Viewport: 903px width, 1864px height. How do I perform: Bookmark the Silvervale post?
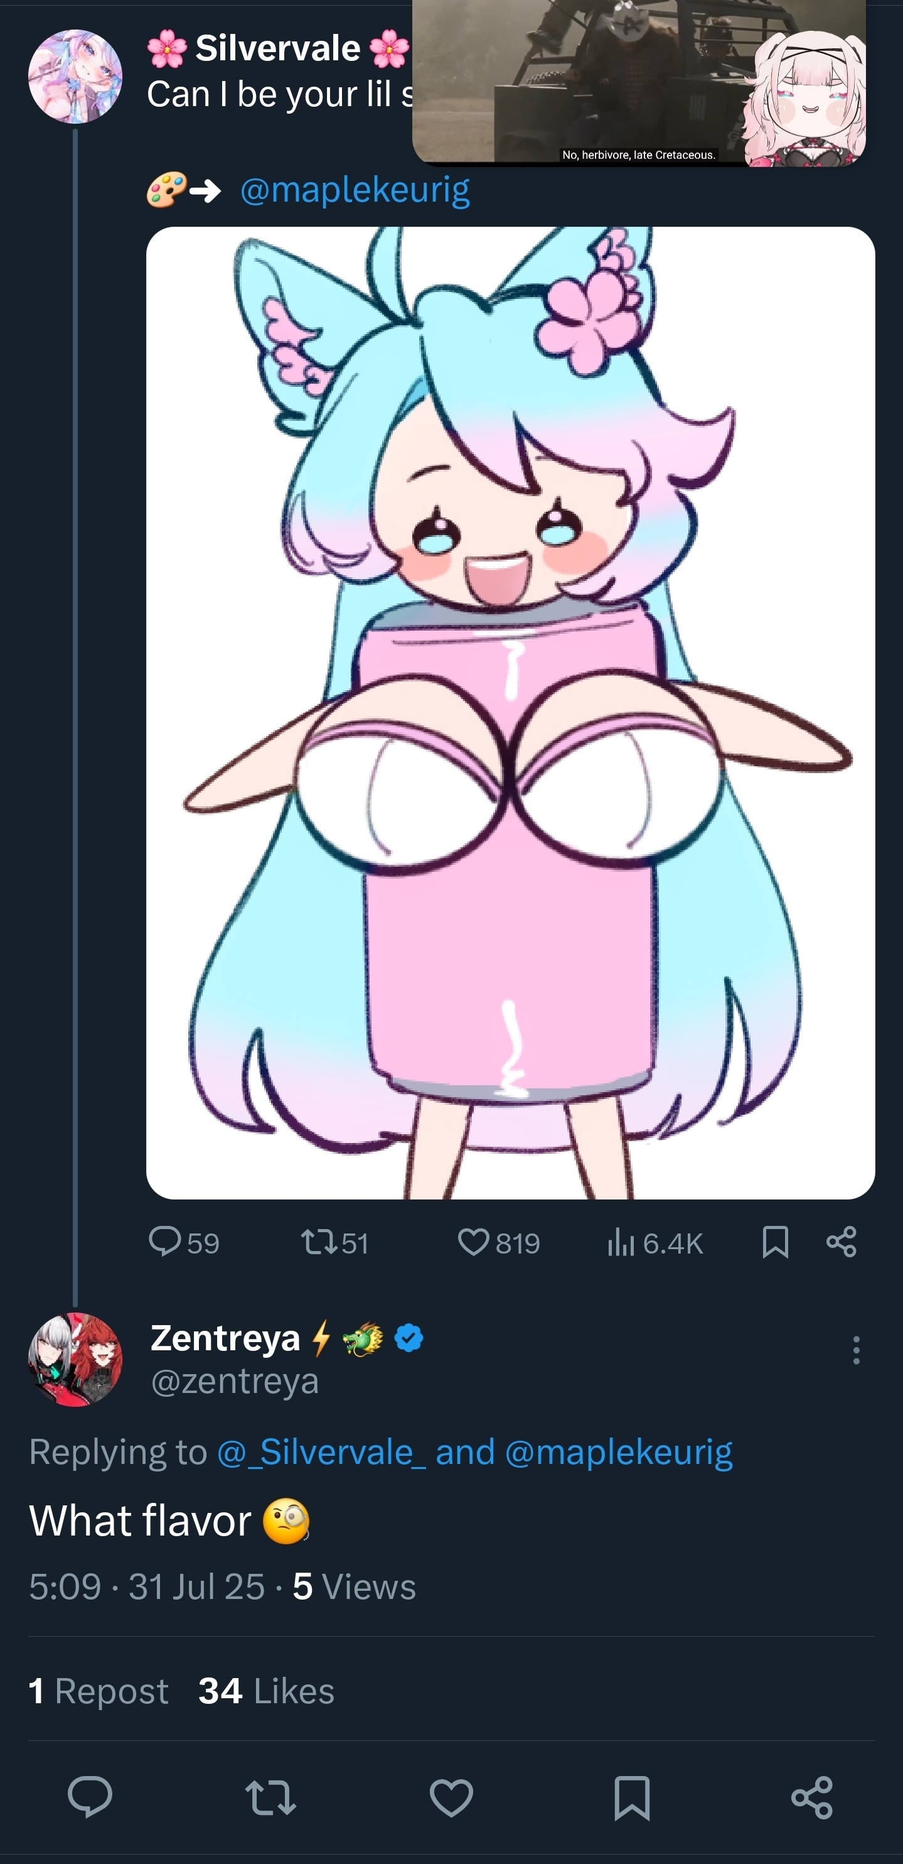tap(775, 1242)
